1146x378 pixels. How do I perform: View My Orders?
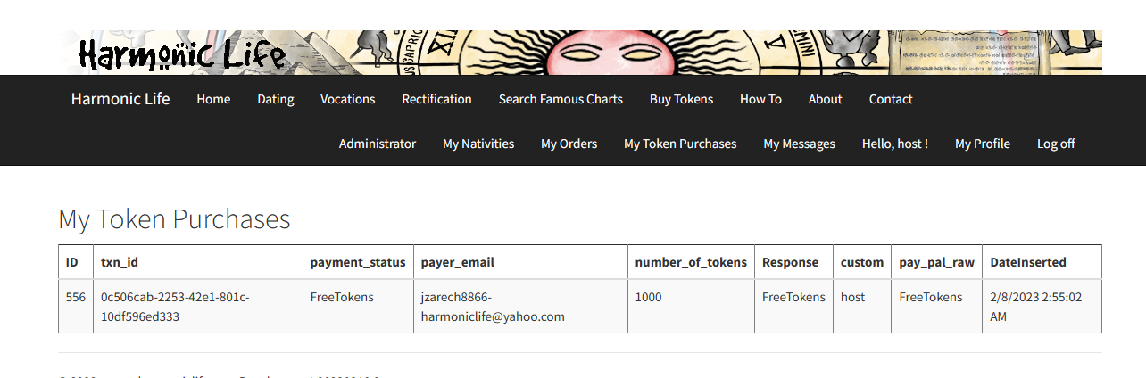(x=569, y=144)
